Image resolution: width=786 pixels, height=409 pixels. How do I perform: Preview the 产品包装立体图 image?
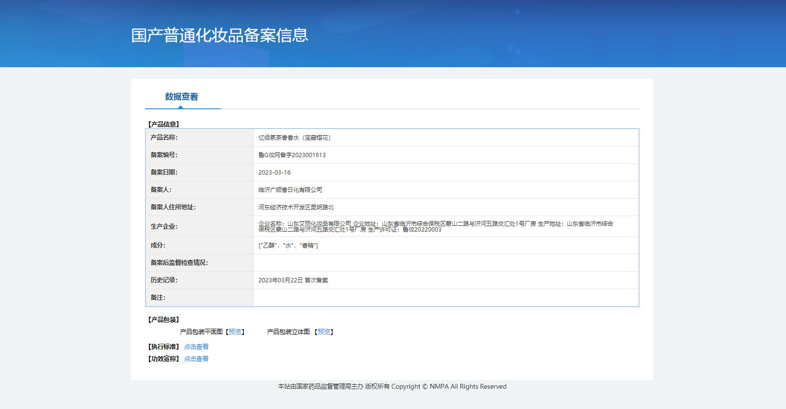pos(324,332)
